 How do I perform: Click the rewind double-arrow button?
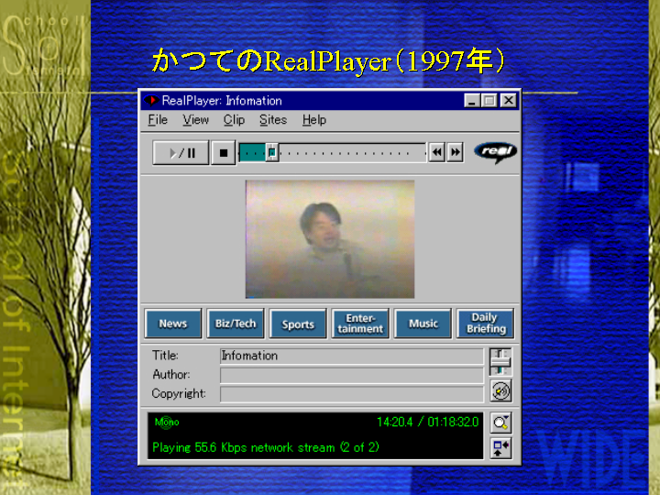pos(437,152)
